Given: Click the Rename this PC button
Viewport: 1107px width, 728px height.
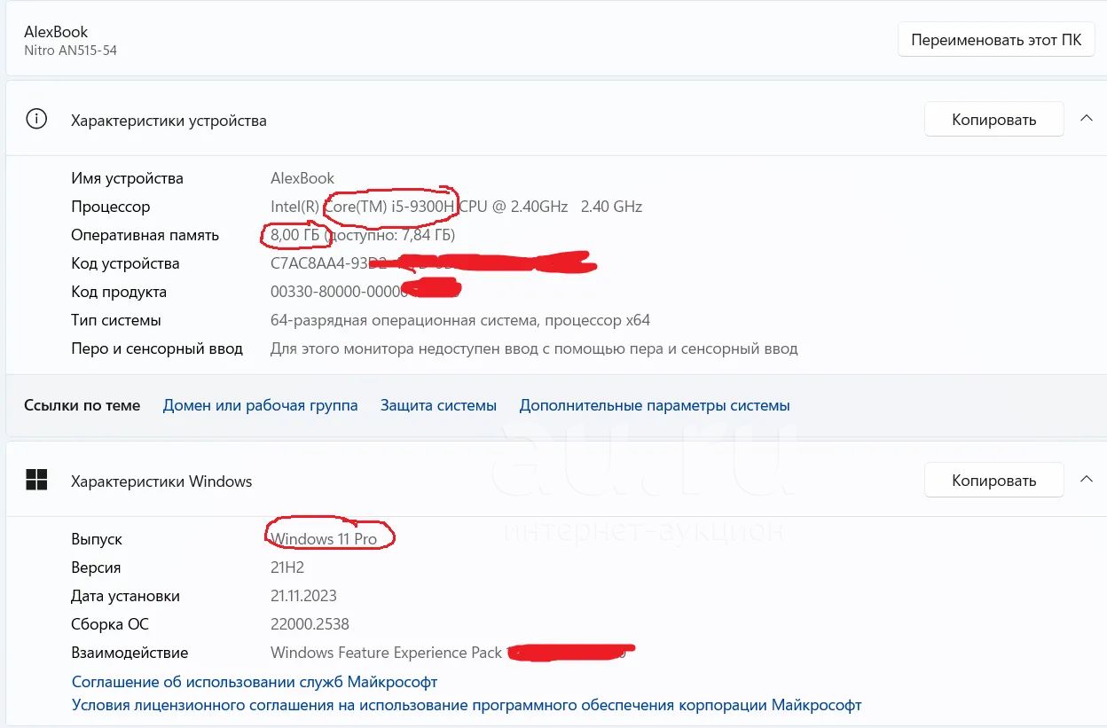Looking at the screenshot, I should (996, 41).
